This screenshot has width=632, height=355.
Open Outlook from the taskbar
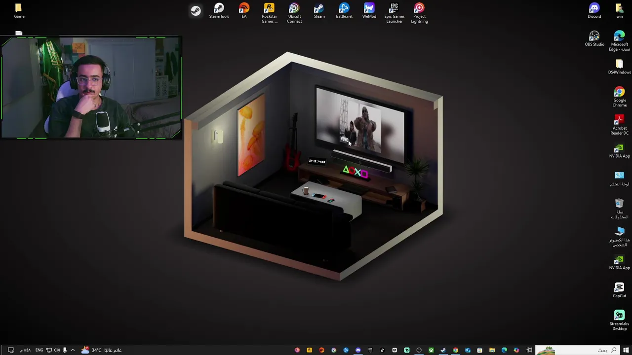point(468,350)
